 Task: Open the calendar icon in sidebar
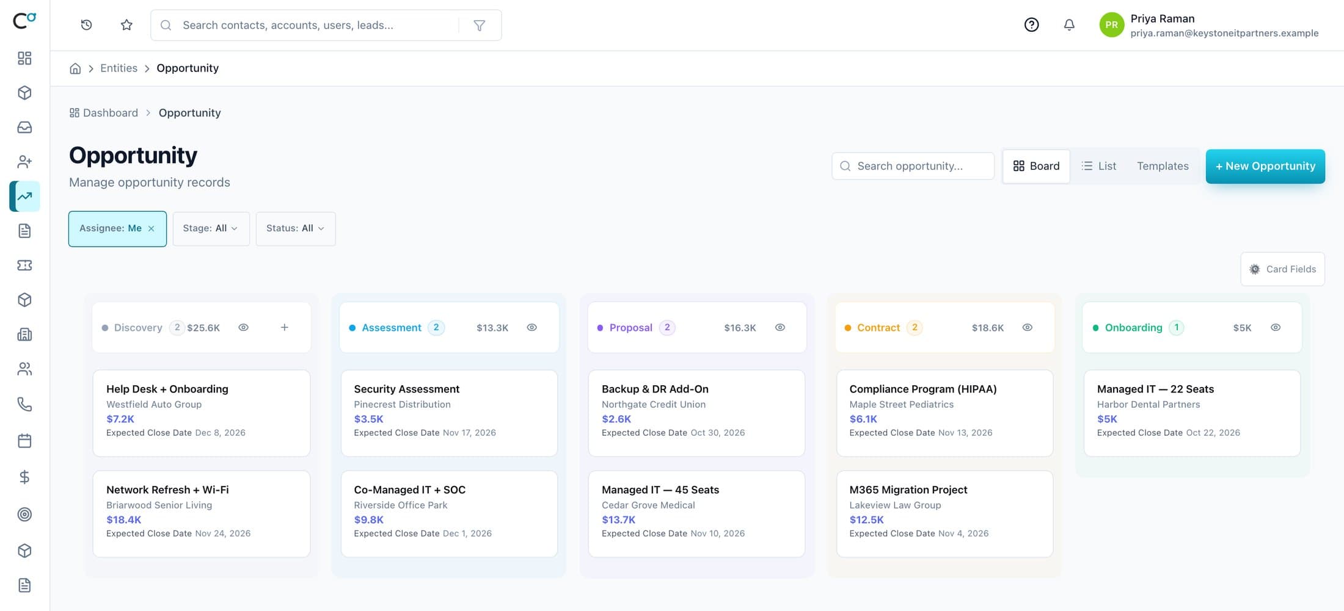24,441
